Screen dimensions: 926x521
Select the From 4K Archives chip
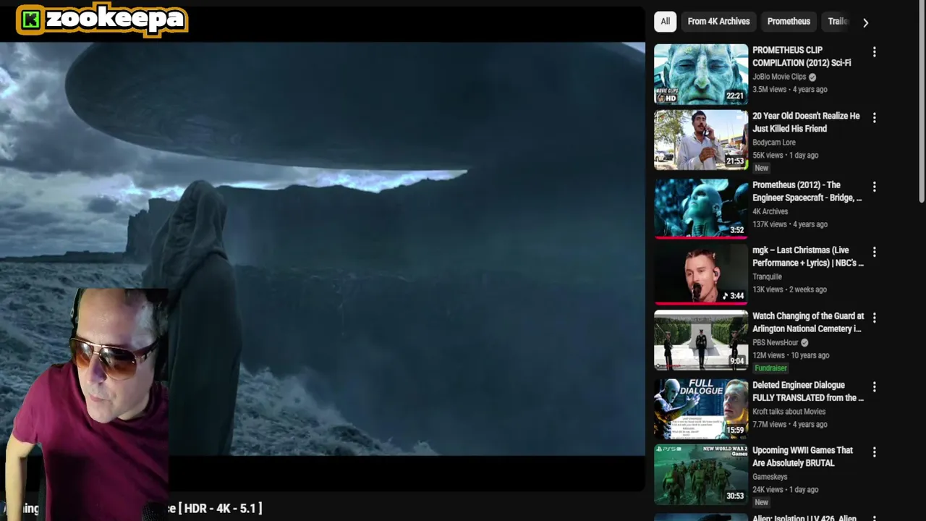point(718,22)
